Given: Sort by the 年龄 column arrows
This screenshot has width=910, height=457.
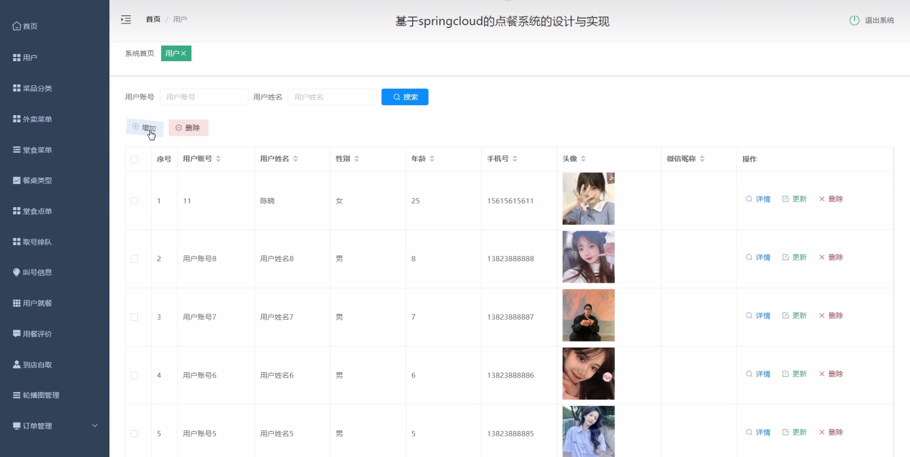Looking at the screenshot, I should click(432, 159).
